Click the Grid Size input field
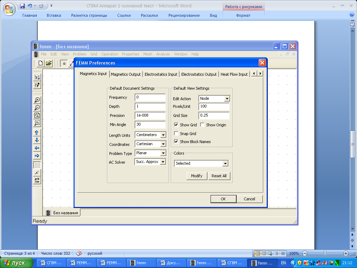 point(214,116)
